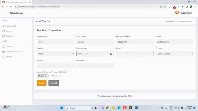Click the Subject sidebar icon
Screen dimensions: 198x111
tap(3, 36)
